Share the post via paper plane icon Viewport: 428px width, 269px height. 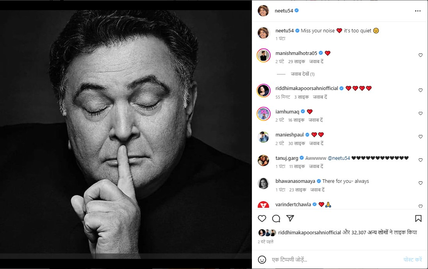point(290,218)
